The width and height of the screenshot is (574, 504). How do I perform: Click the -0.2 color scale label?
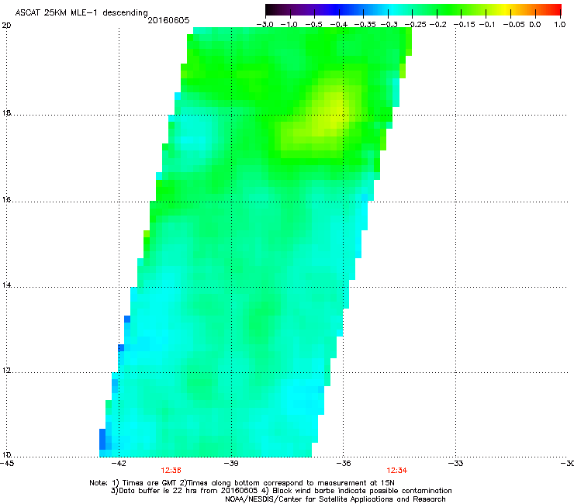[x=437, y=25]
